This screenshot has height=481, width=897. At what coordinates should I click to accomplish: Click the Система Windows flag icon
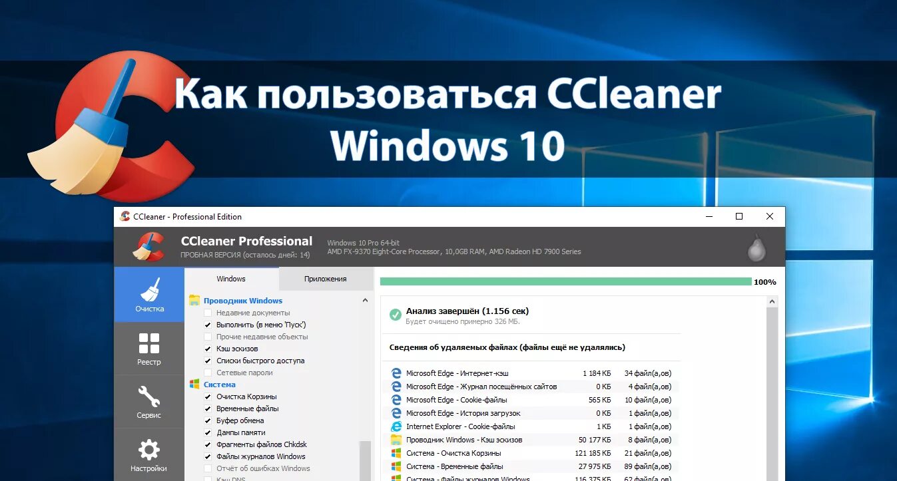194,385
